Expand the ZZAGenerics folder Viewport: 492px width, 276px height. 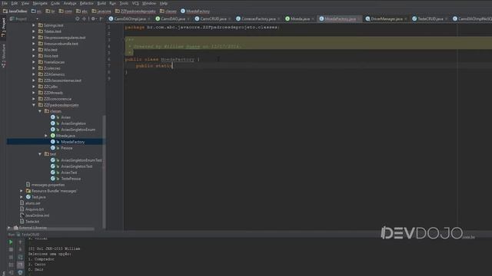click(x=34, y=74)
